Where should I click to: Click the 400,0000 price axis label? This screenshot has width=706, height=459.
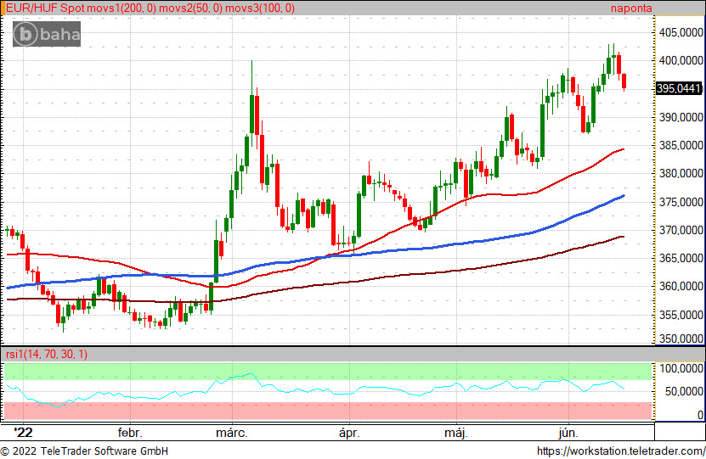point(679,61)
